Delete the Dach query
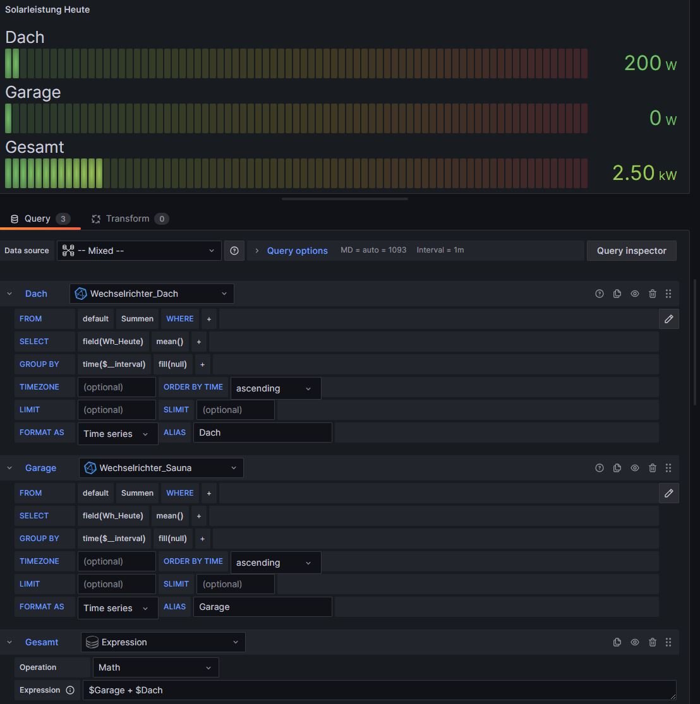This screenshot has height=704, width=700. click(x=653, y=294)
